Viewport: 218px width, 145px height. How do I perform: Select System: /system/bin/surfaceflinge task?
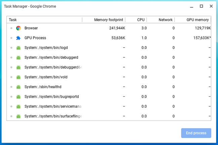tap(109, 116)
